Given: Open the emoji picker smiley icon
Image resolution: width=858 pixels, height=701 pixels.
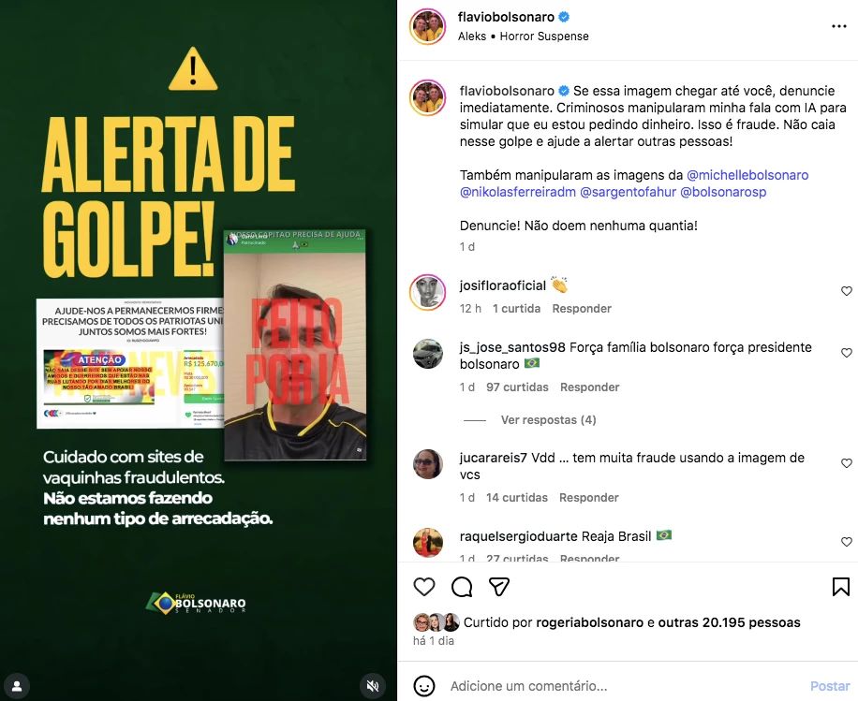Looking at the screenshot, I should (424, 686).
